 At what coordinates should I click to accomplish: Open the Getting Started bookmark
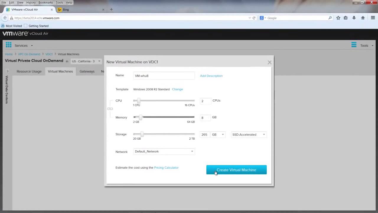[x=36, y=26]
